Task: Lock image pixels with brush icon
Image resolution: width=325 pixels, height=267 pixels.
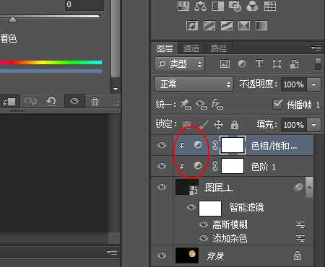Action: tap(204, 124)
